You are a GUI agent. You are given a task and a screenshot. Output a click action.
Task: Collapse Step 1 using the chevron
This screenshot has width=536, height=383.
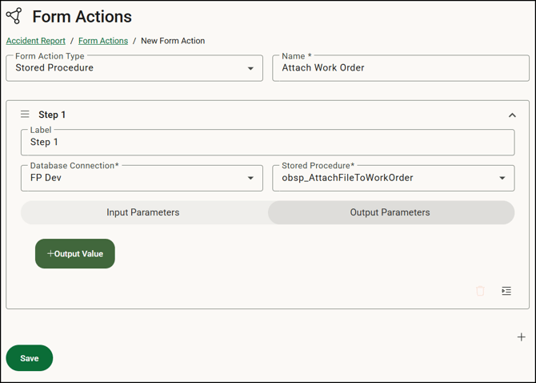click(512, 115)
